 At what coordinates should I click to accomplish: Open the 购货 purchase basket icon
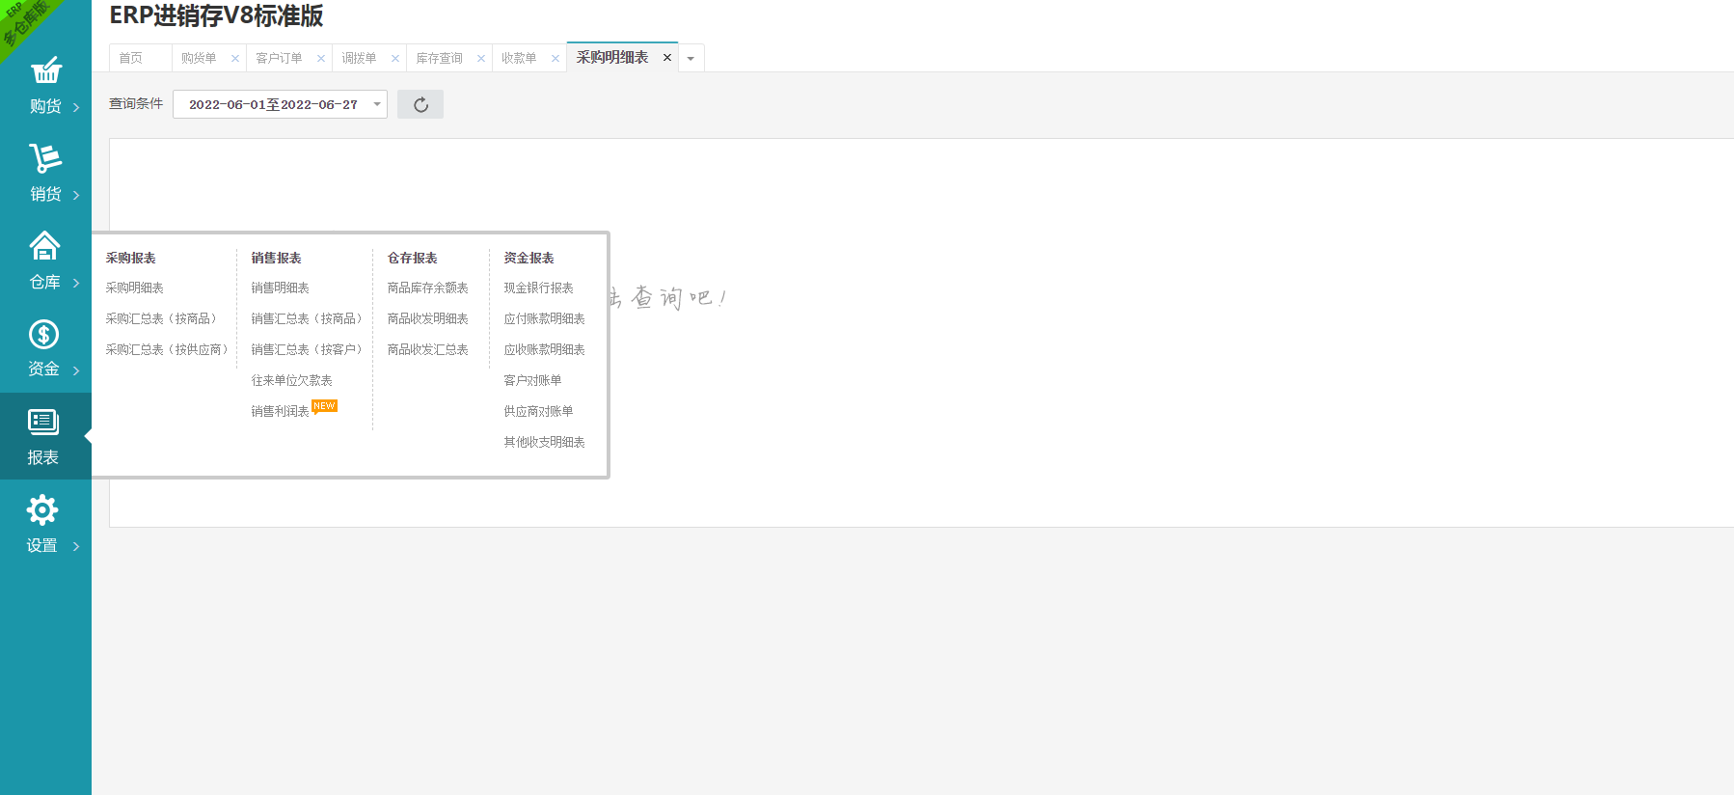45,70
